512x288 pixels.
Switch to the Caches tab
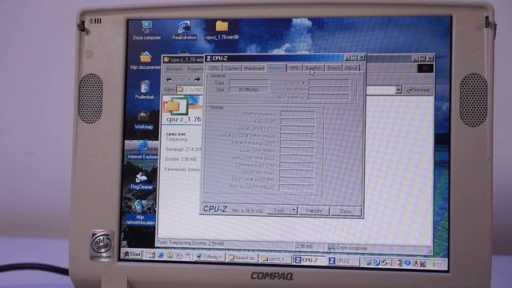(232, 68)
